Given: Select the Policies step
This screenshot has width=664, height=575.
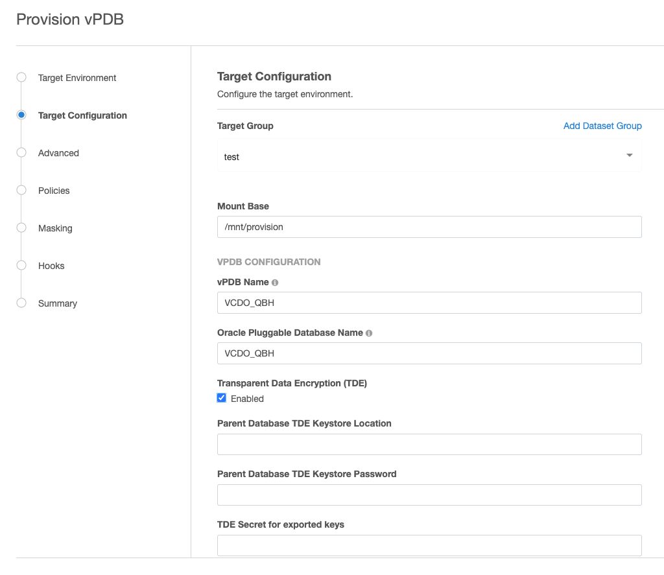Looking at the screenshot, I should (x=53, y=191).
